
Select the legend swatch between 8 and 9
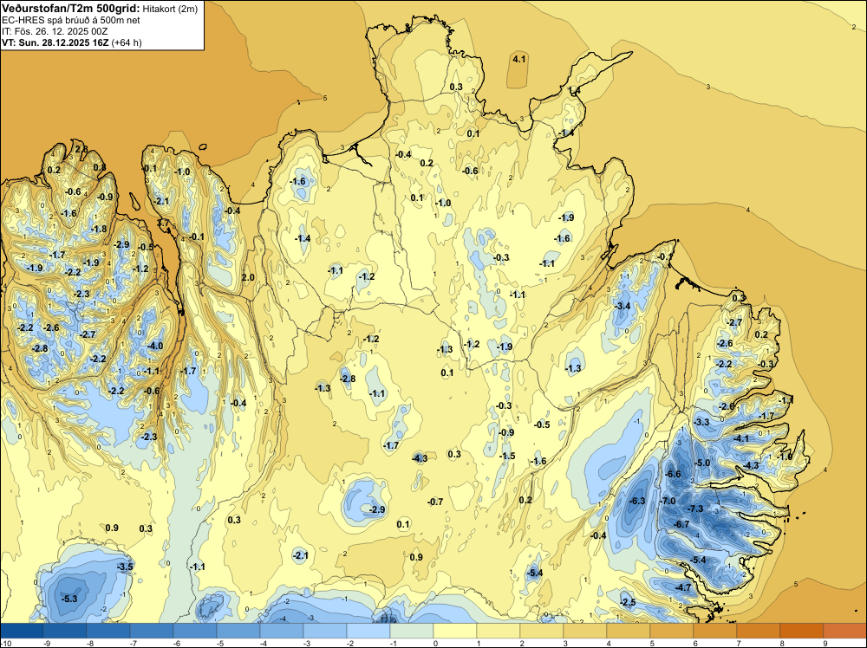[802, 631]
